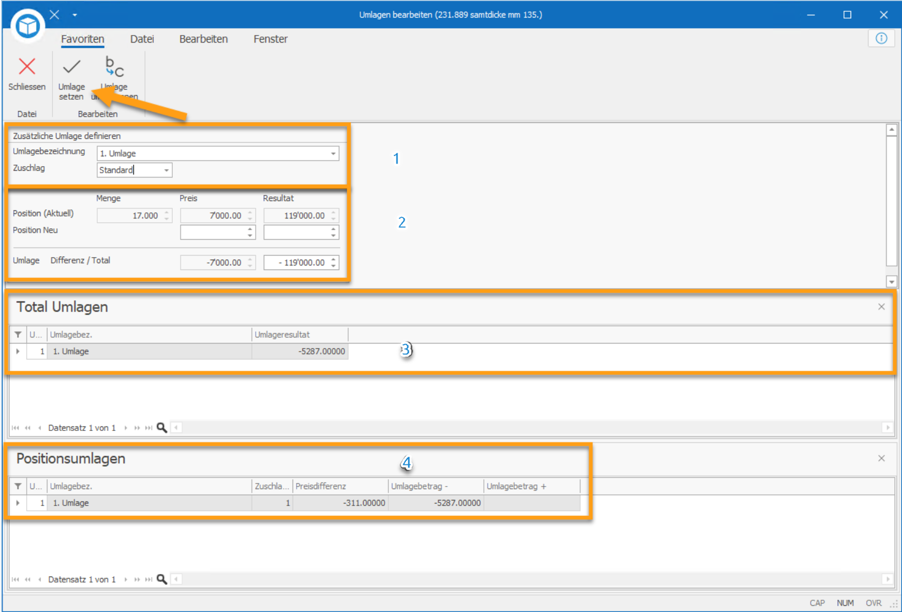This screenshot has height=612, width=902.
Task: Go to next record in Total Umlagen
Action: 125,428
